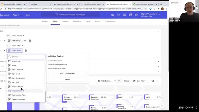
Task: Open Alert Setup step options ellipsis
Action: [x=25, y=41]
